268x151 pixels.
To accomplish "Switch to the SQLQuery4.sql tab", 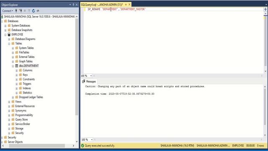I will coord(102,5).
